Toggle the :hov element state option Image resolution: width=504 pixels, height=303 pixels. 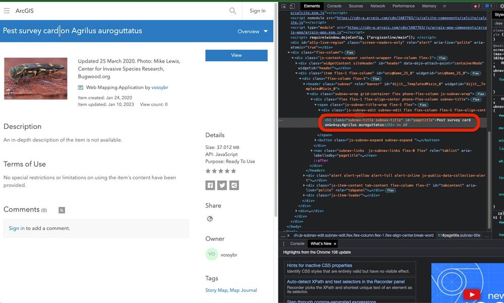point(498,23)
